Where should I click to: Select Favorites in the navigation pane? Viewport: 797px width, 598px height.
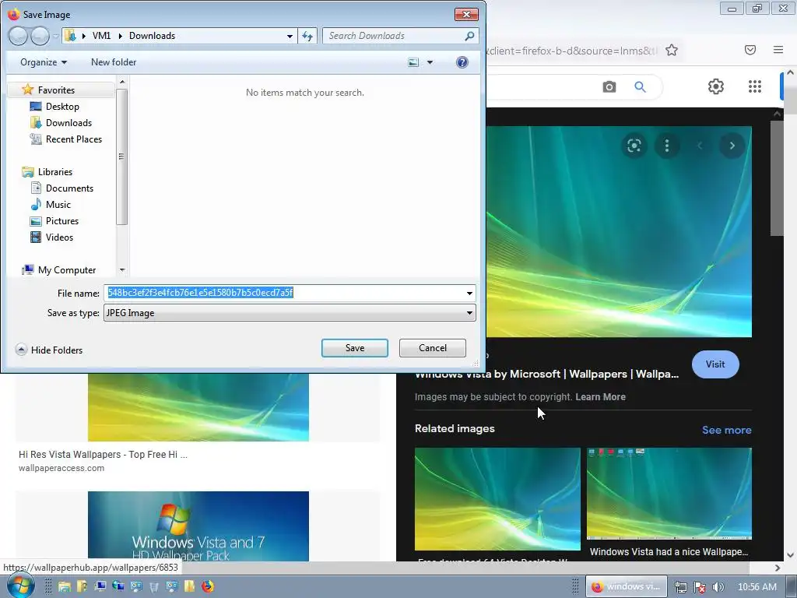tap(56, 90)
